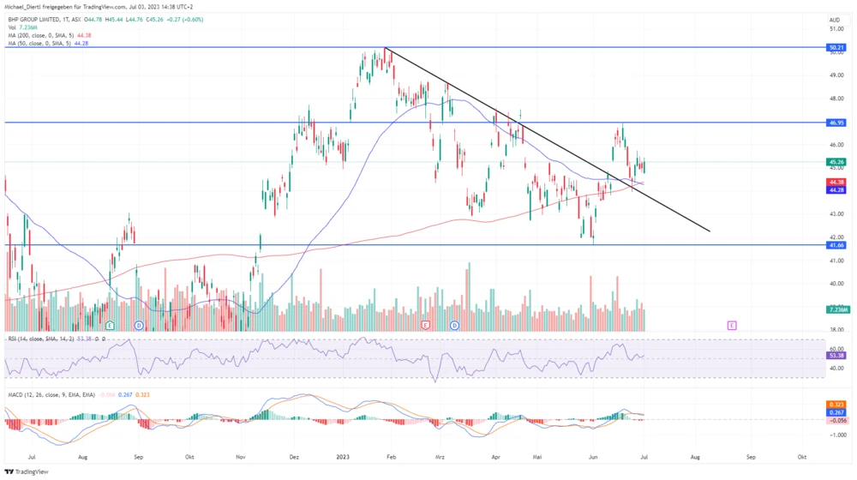Image resolution: width=857 pixels, height=480 pixels.
Task: Click the AUD currency label on price axis
Action: [x=833, y=19]
